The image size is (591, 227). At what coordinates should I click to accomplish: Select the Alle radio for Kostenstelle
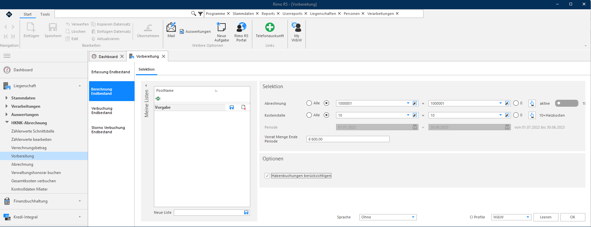[309, 115]
